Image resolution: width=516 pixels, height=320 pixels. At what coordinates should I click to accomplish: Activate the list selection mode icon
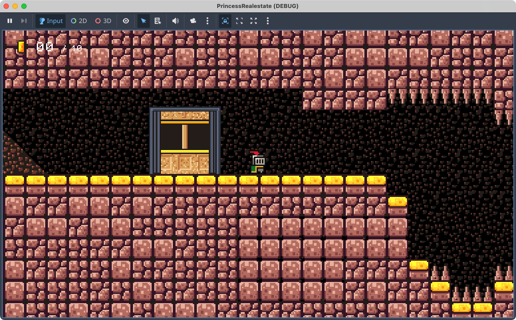pyautogui.click(x=157, y=21)
